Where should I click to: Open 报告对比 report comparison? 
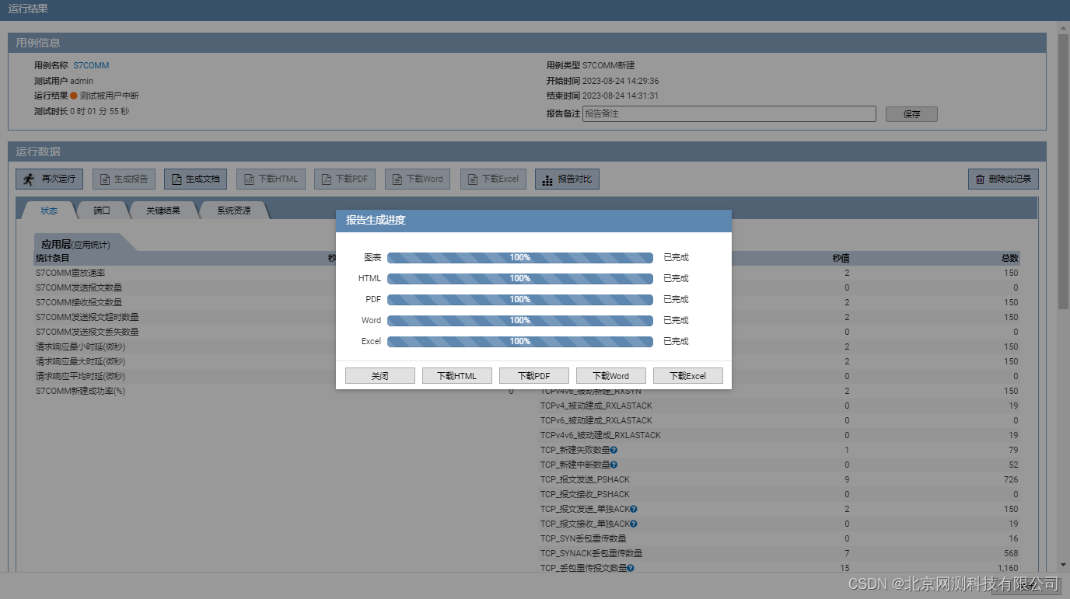tap(567, 179)
